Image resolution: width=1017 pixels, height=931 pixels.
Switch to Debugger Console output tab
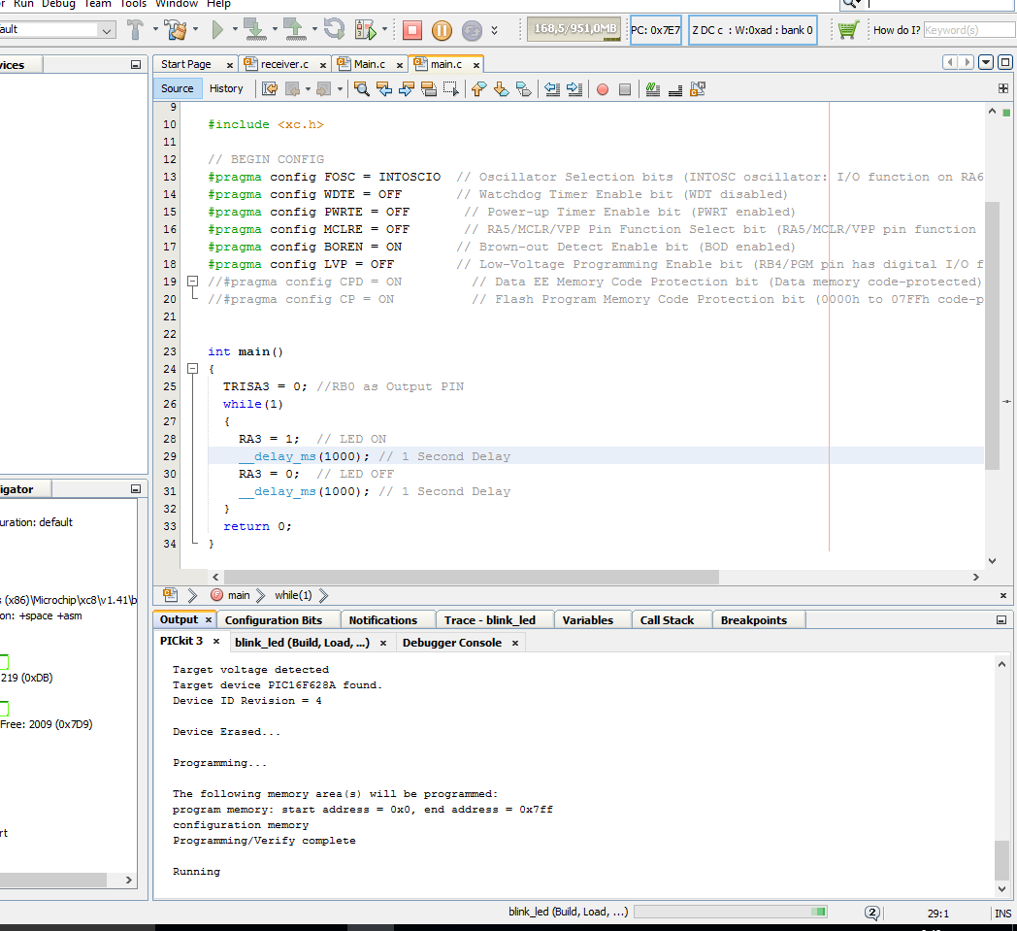[x=451, y=643]
